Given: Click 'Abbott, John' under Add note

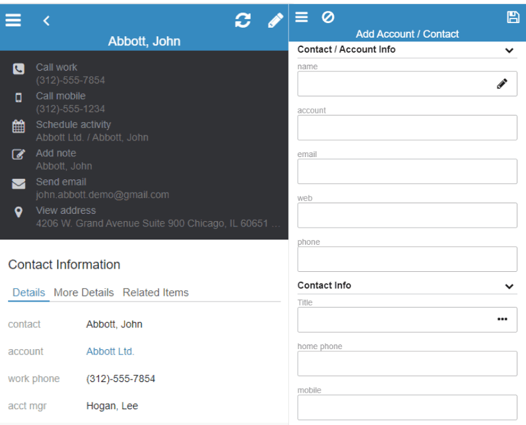Looking at the screenshot, I should point(64,166).
